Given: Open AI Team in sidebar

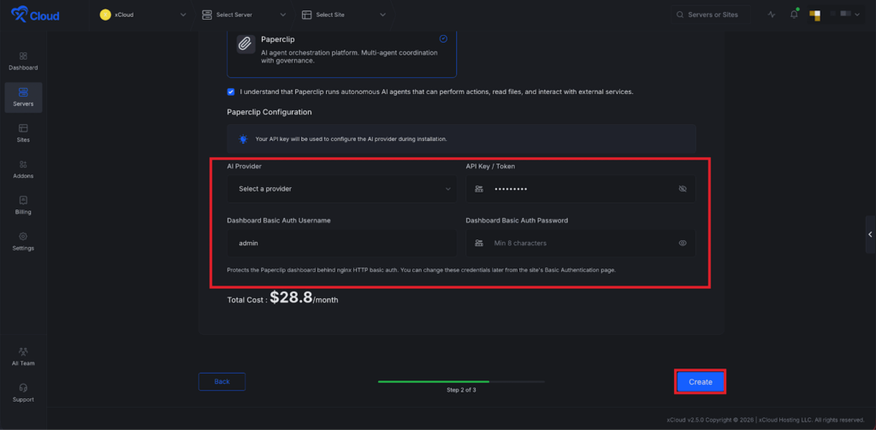Looking at the screenshot, I should click(x=23, y=355).
